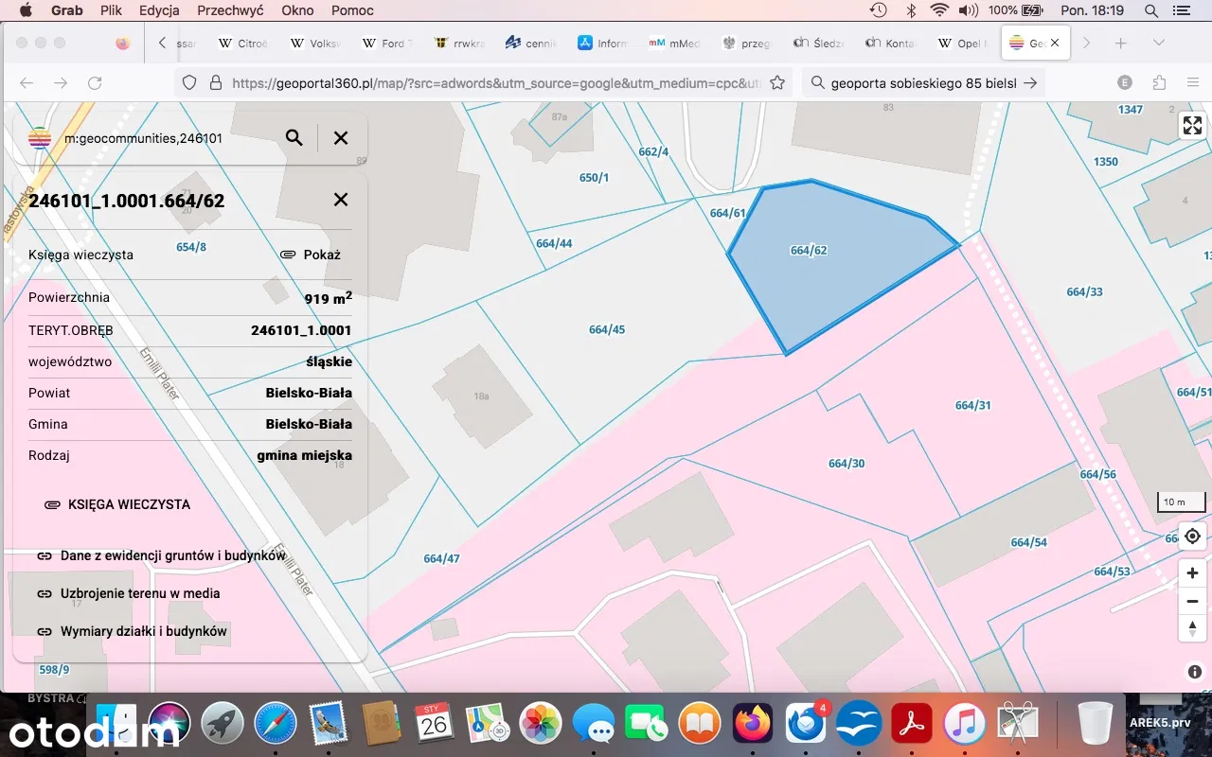Click the geoportal360 URL address field
The height and width of the screenshot is (757, 1212).
[492, 83]
